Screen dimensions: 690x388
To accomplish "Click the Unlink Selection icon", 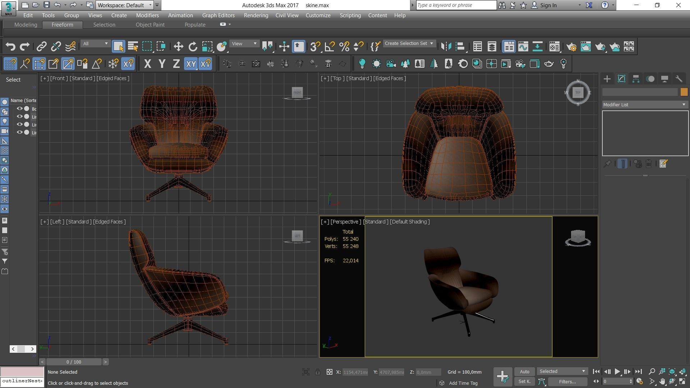I will point(56,46).
